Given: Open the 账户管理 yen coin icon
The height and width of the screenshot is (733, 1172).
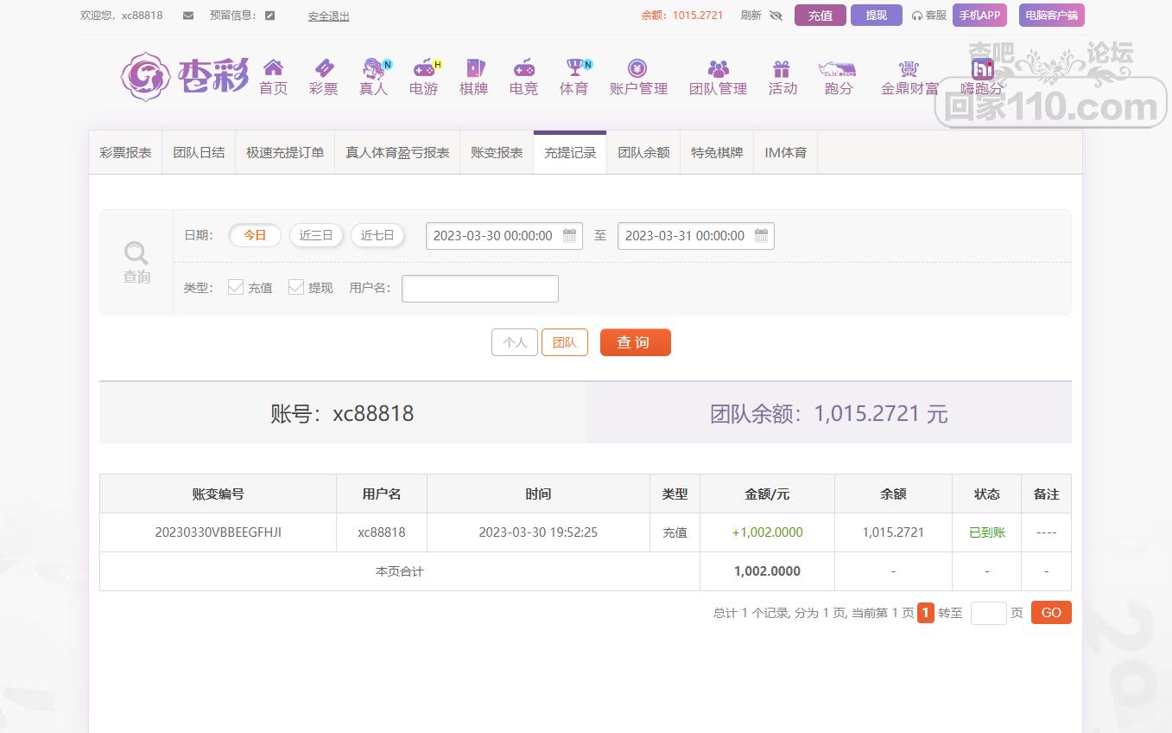Looking at the screenshot, I should (637, 68).
